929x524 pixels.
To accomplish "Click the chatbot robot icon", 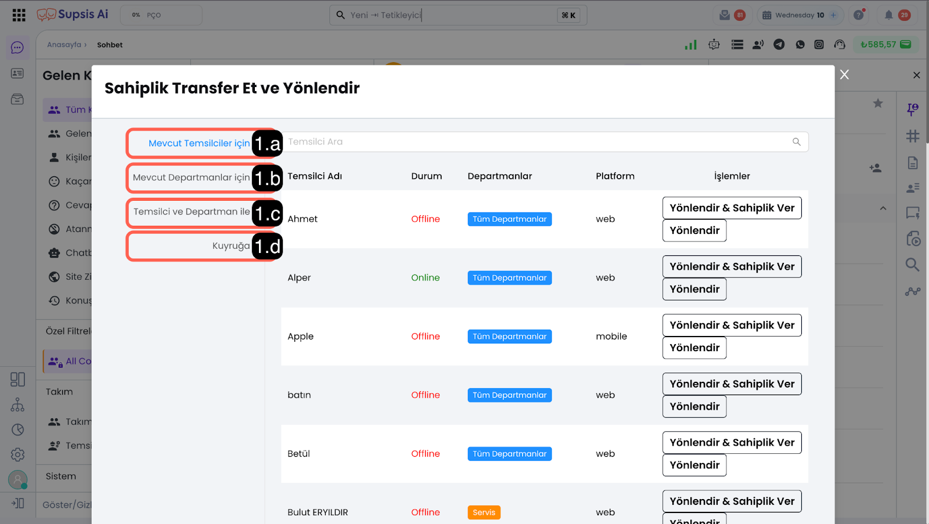I will click(x=714, y=45).
